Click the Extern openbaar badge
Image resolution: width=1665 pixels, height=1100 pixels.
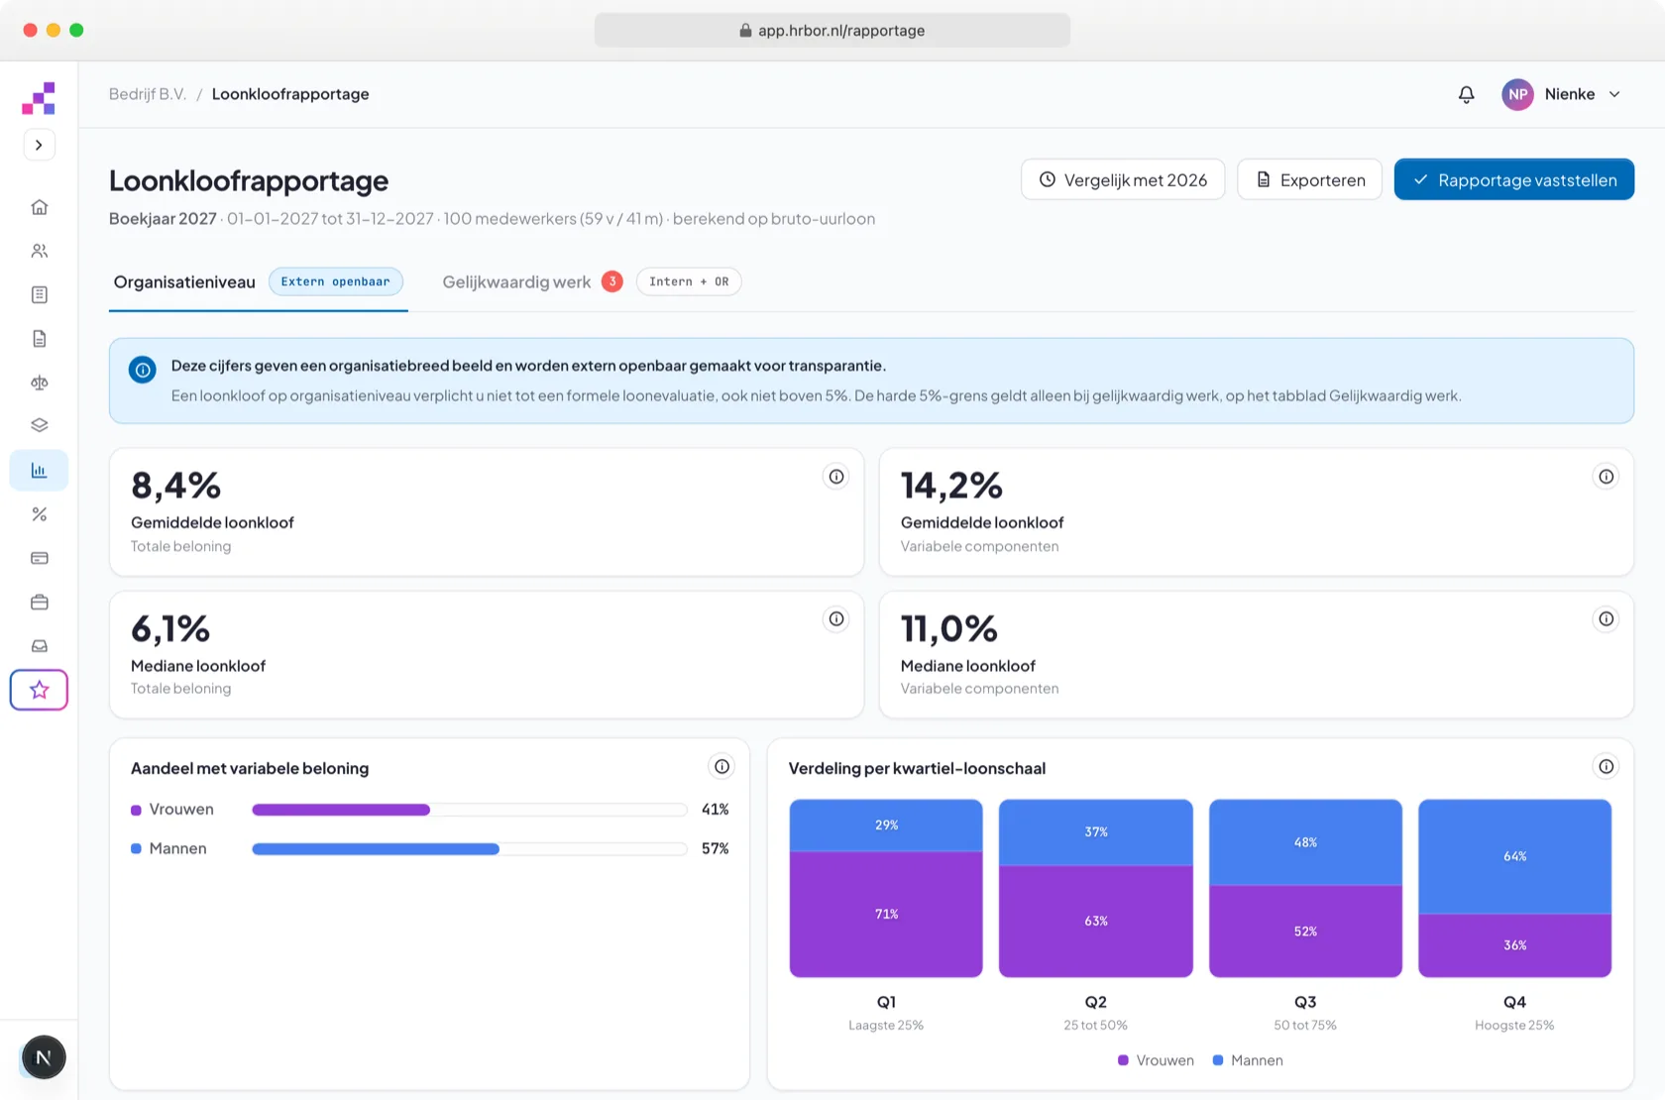[x=336, y=281]
